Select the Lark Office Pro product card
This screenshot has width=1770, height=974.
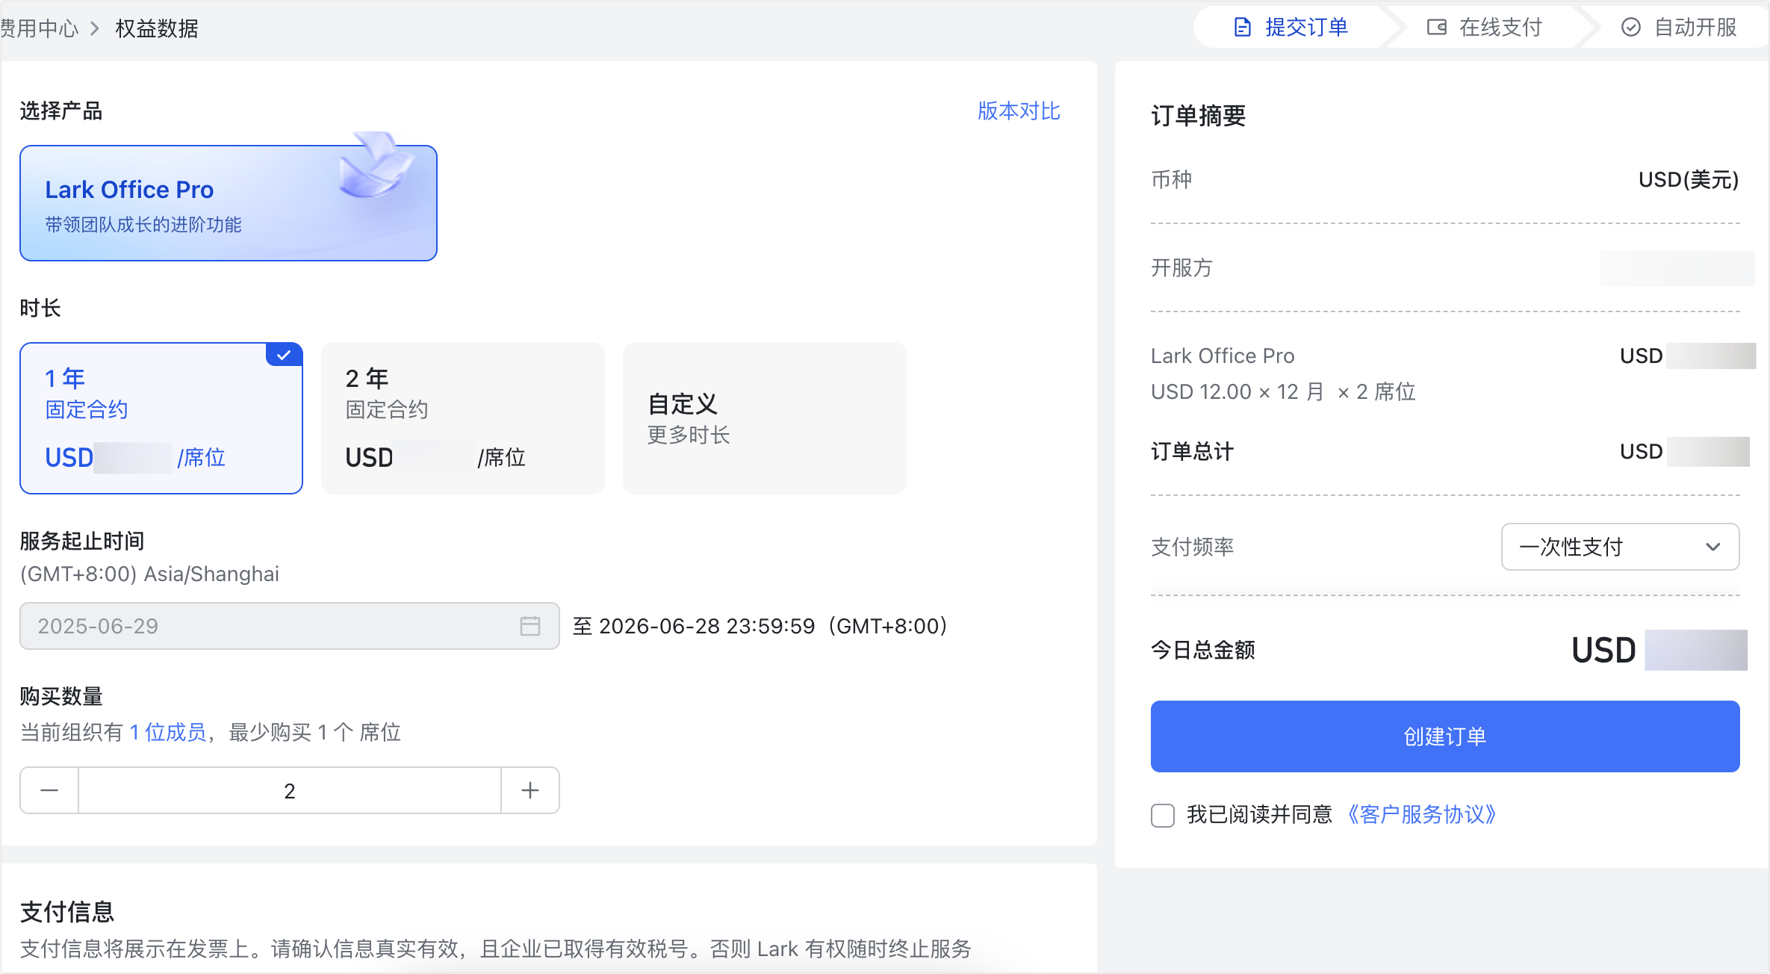pos(229,203)
